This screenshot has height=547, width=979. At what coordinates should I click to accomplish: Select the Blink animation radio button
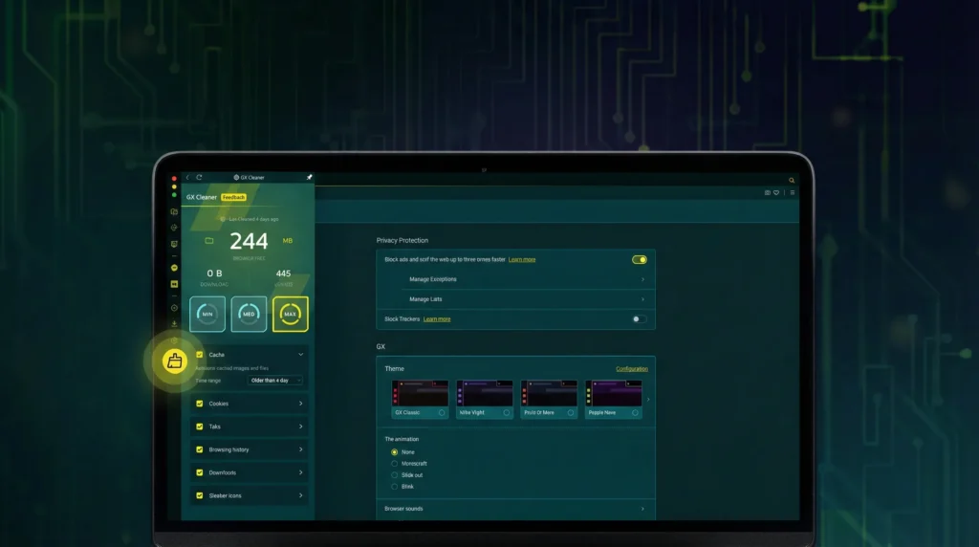point(395,487)
